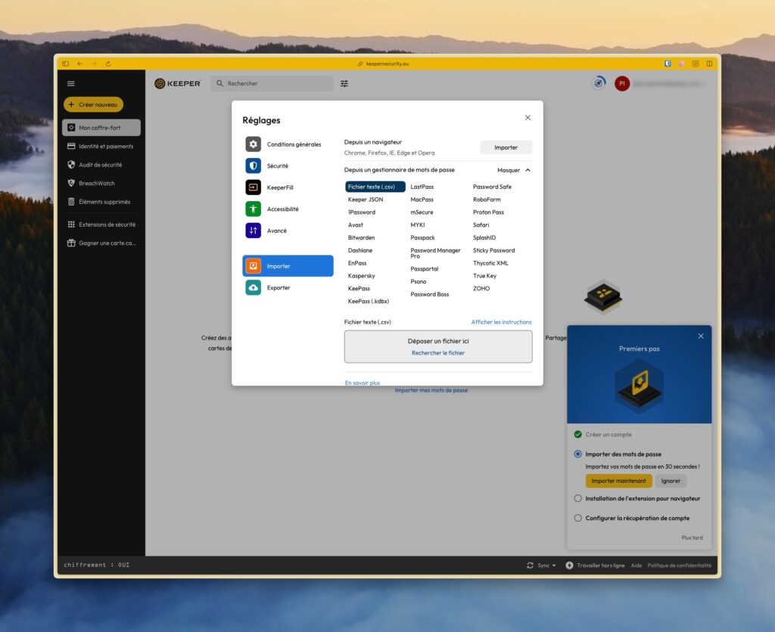Screen dimensions: 775x632
Task: Select Fichier texte (.csv) import source
Action: coord(375,187)
